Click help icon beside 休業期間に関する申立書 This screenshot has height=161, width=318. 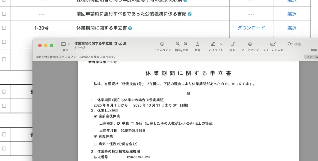point(130,28)
